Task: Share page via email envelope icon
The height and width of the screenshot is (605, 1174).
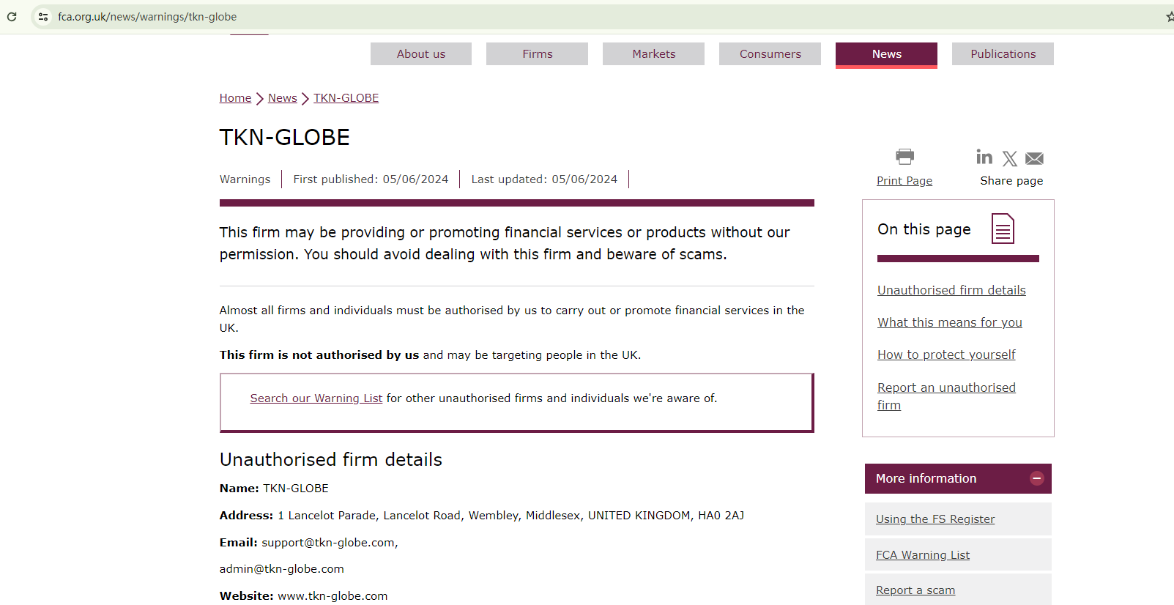Action: coord(1034,158)
